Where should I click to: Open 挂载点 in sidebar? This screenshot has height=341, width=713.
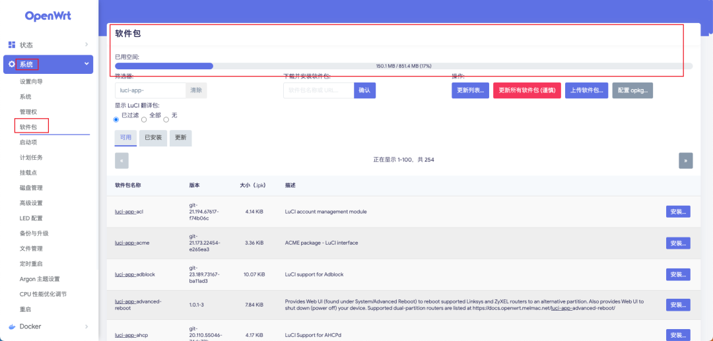(28, 173)
